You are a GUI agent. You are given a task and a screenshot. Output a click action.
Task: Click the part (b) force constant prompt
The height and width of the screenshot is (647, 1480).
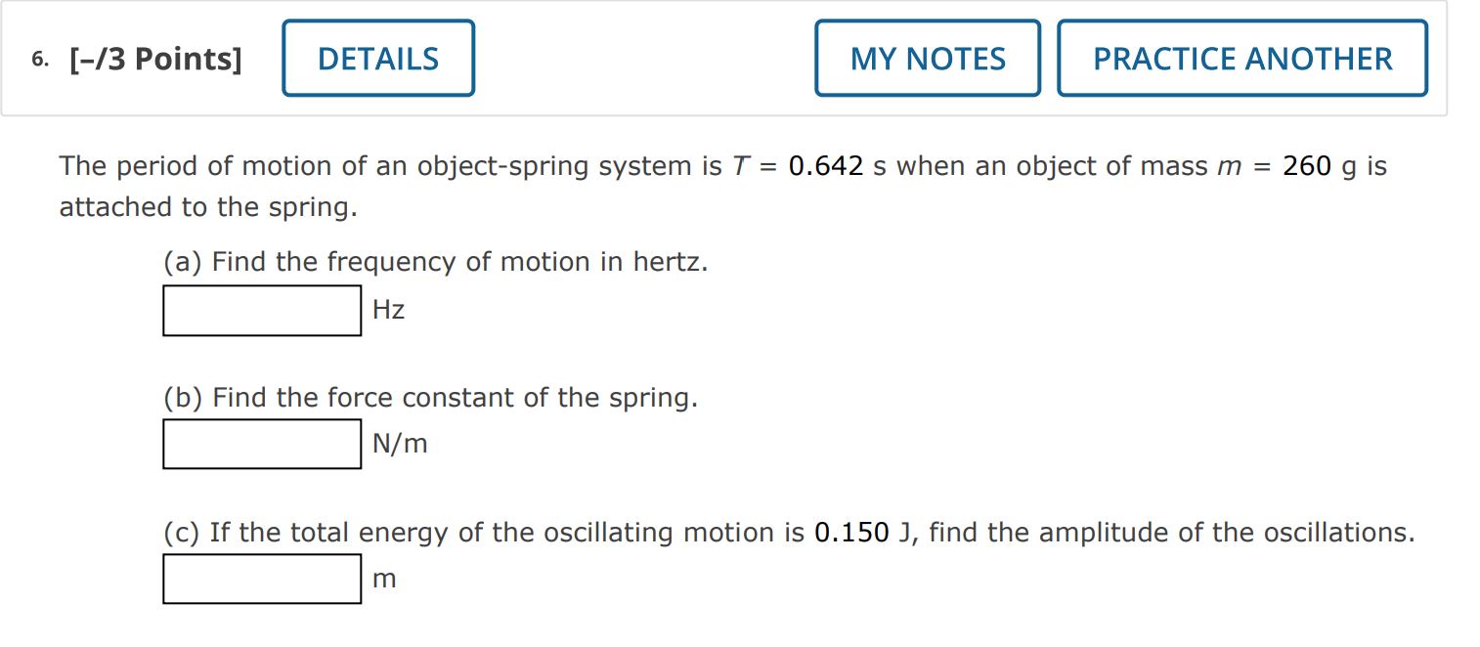pos(430,398)
